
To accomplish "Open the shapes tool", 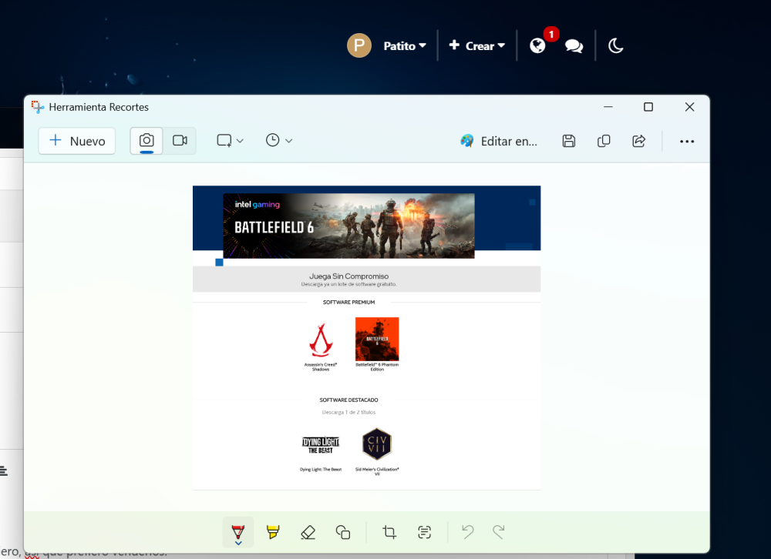I will [x=343, y=532].
